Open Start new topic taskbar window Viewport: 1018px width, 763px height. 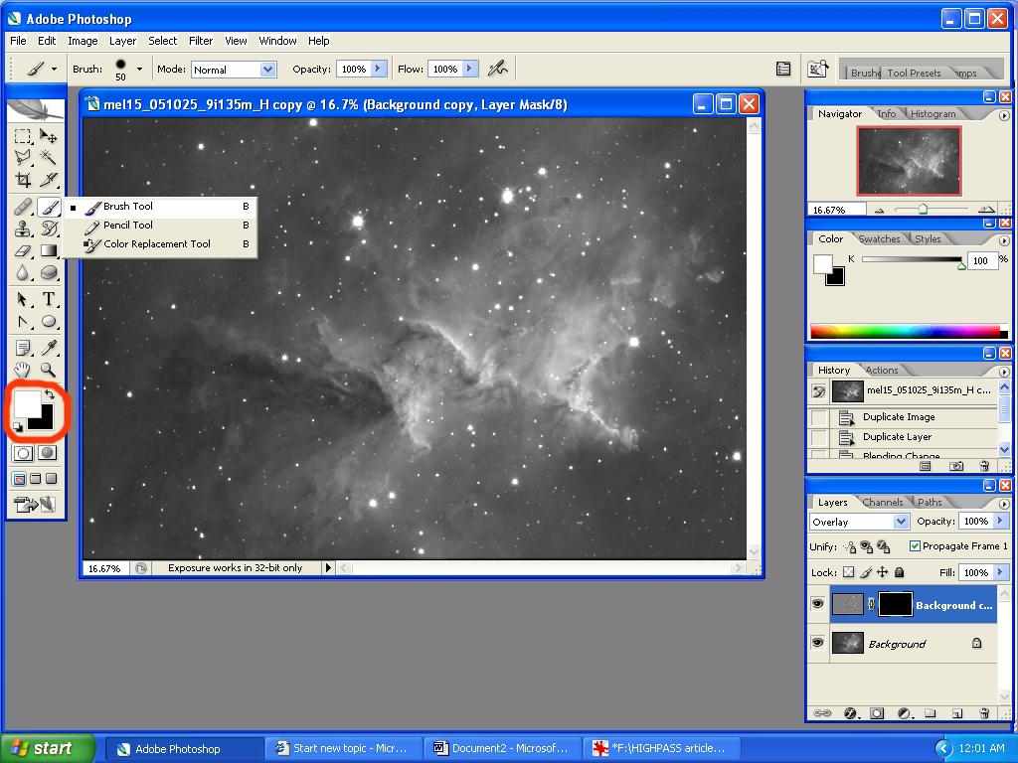click(343, 748)
